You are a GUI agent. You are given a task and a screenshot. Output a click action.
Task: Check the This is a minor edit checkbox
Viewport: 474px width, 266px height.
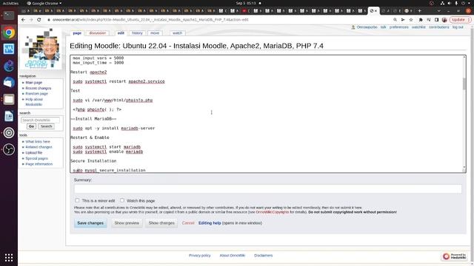coord(77,200)
